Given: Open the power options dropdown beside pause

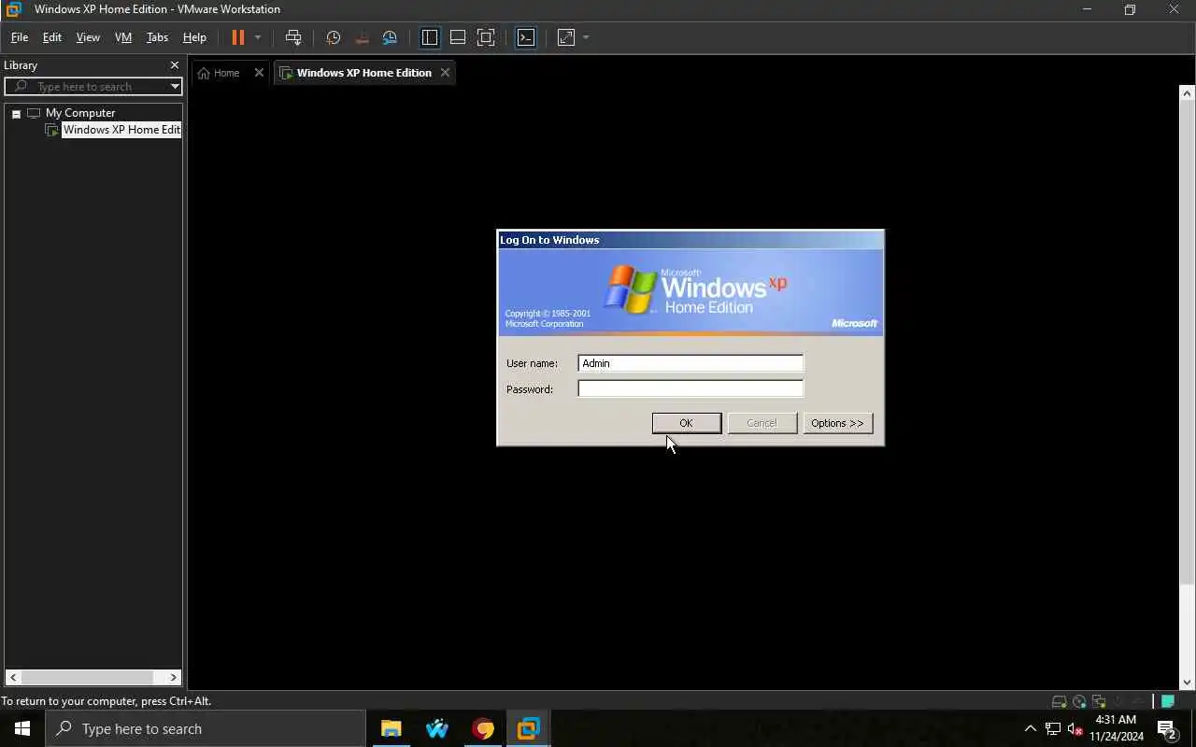Looking at the screenshot, I should tap(258, 37).
